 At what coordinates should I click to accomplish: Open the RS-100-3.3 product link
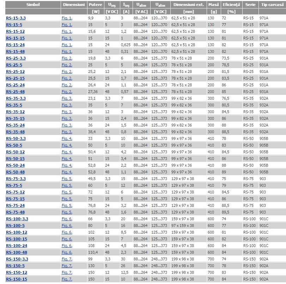pos(17,219)
